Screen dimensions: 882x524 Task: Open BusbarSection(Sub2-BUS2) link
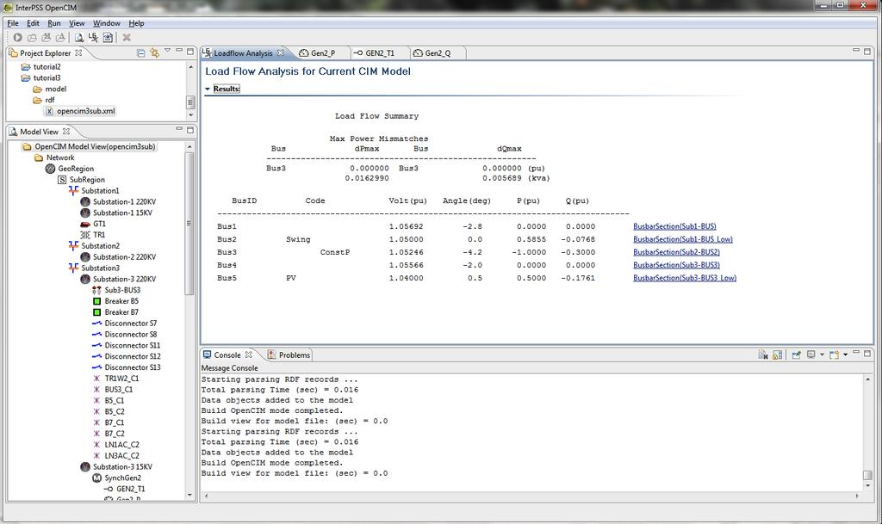point(677,252)
